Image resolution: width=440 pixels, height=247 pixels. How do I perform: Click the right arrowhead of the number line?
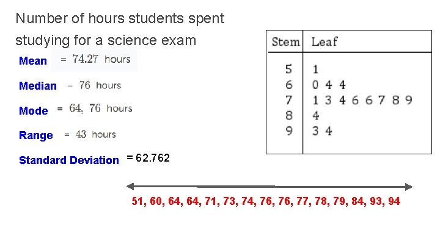409,187
